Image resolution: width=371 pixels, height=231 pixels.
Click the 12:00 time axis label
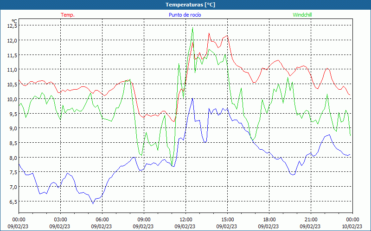click(x=186, y=219)
